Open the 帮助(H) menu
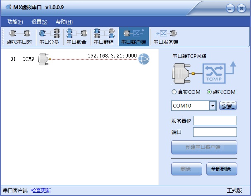Viewport: 251px width, 196px height. point(64,22)
